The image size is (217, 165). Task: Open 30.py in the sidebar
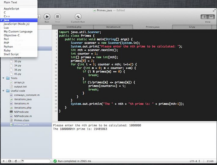(x=18, y=61)
